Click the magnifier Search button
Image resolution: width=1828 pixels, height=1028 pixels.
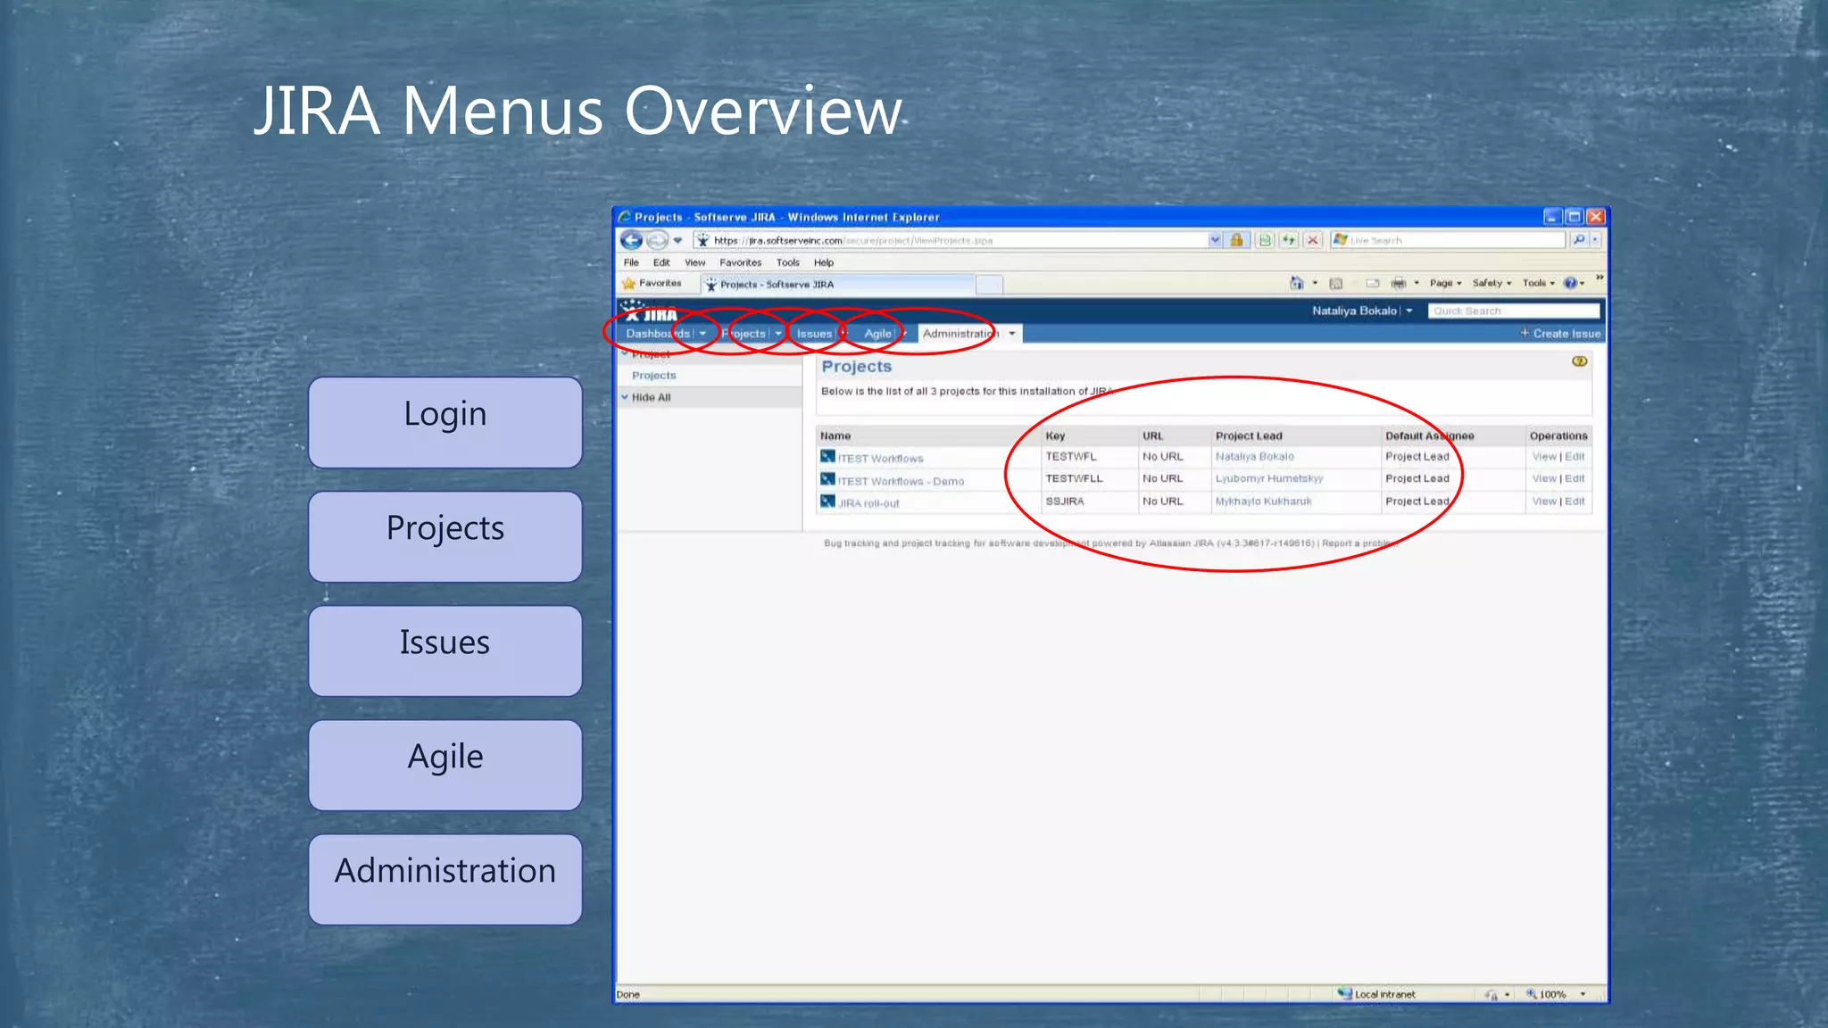point(1579,240)
